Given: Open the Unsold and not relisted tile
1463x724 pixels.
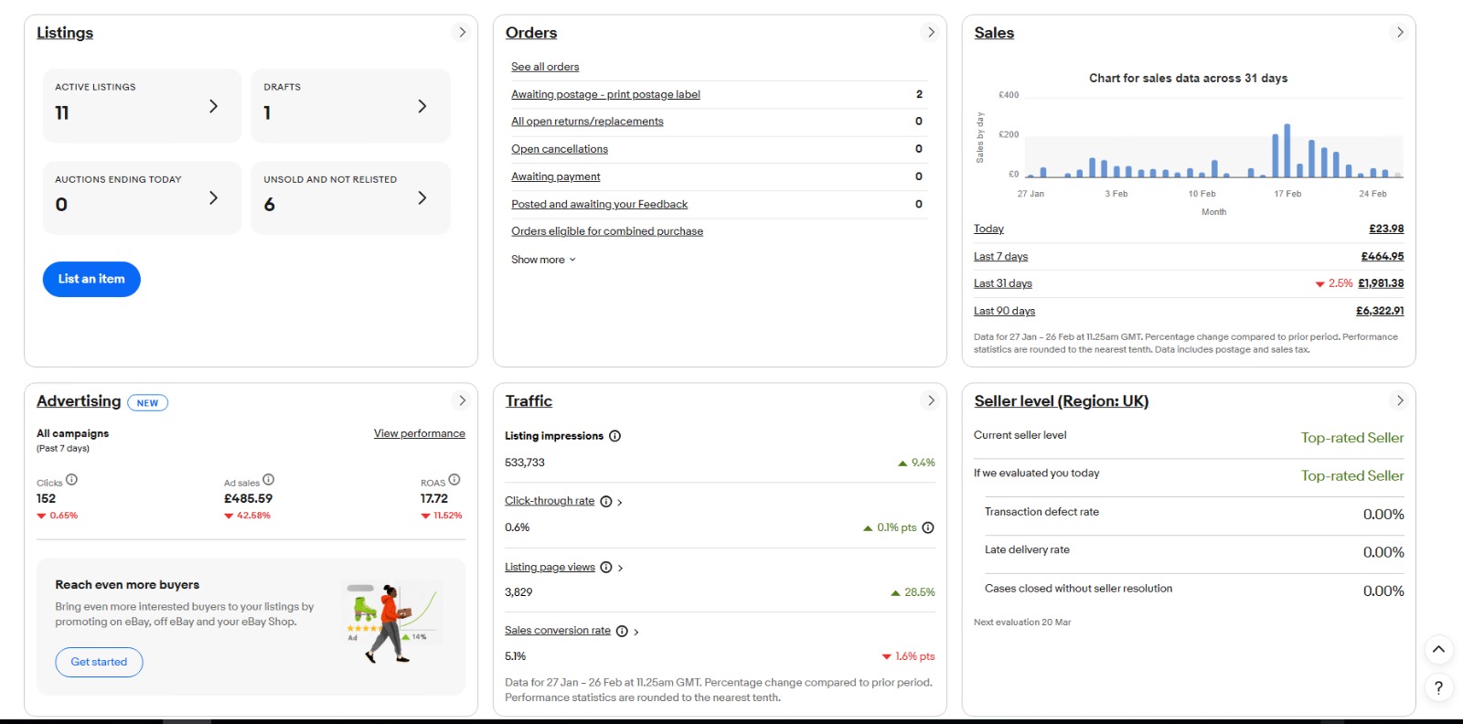Looking at the screenshot, I should pyautogui.click(x=350, y=198).
